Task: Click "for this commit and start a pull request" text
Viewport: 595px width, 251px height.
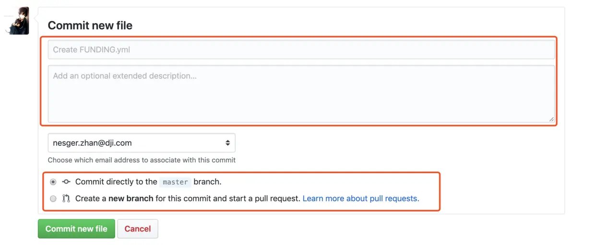Action: tap(227, 198)
